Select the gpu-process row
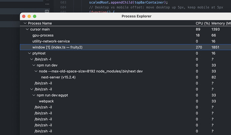Viewport: 231px width, 135px height. tap(43, 35)
